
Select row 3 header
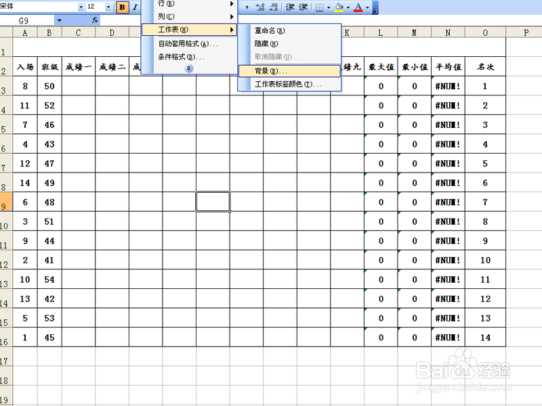(x=6, y=86)
